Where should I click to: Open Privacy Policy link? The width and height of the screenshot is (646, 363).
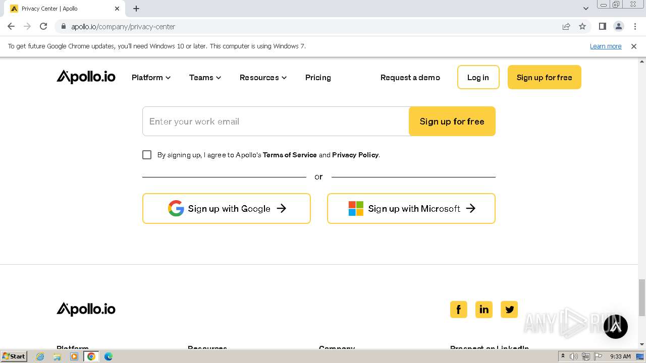[355, 155]
